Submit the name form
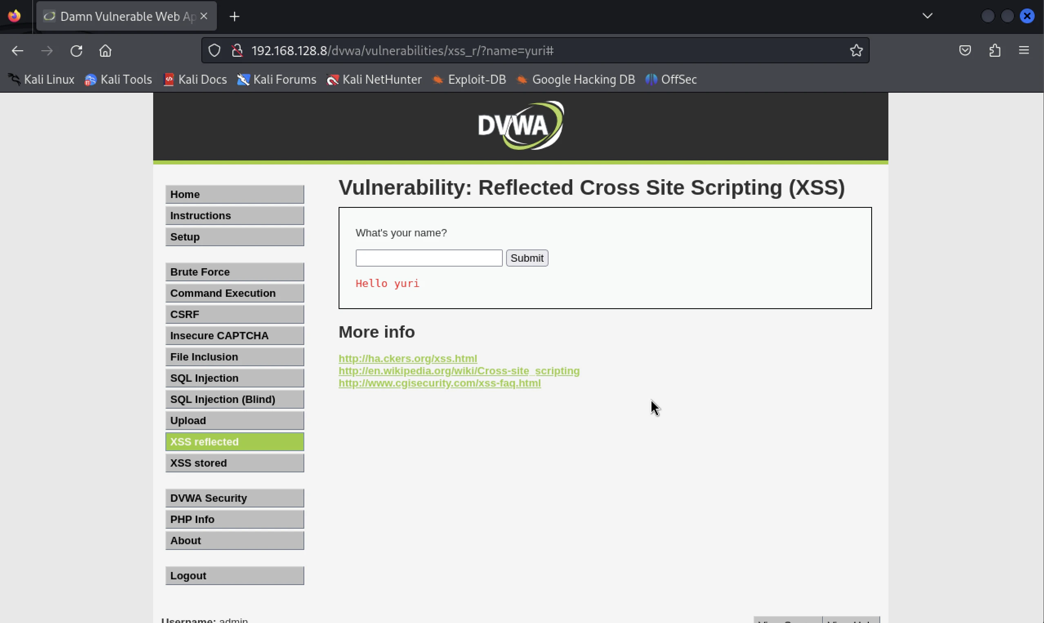 click(527, 258)
